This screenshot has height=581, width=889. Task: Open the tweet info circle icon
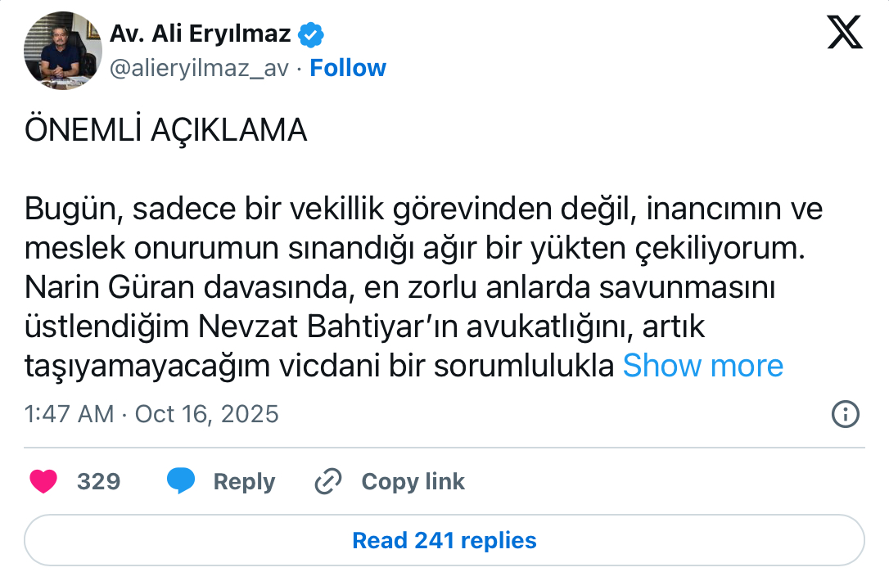point(845,414)
